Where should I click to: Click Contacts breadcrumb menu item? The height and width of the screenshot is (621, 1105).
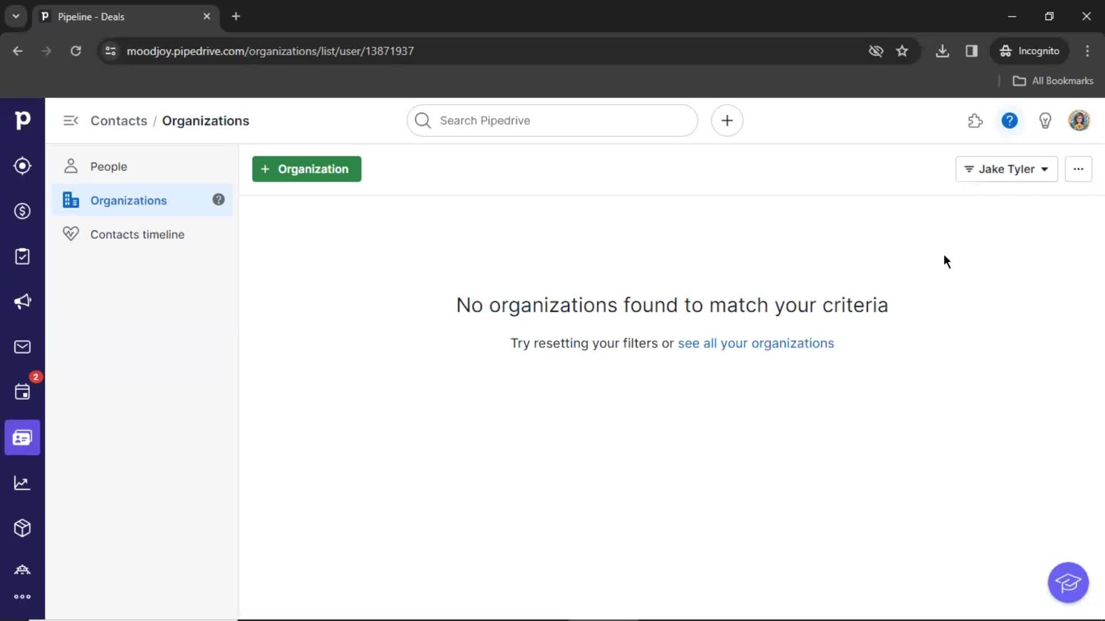tap(119, 121)
